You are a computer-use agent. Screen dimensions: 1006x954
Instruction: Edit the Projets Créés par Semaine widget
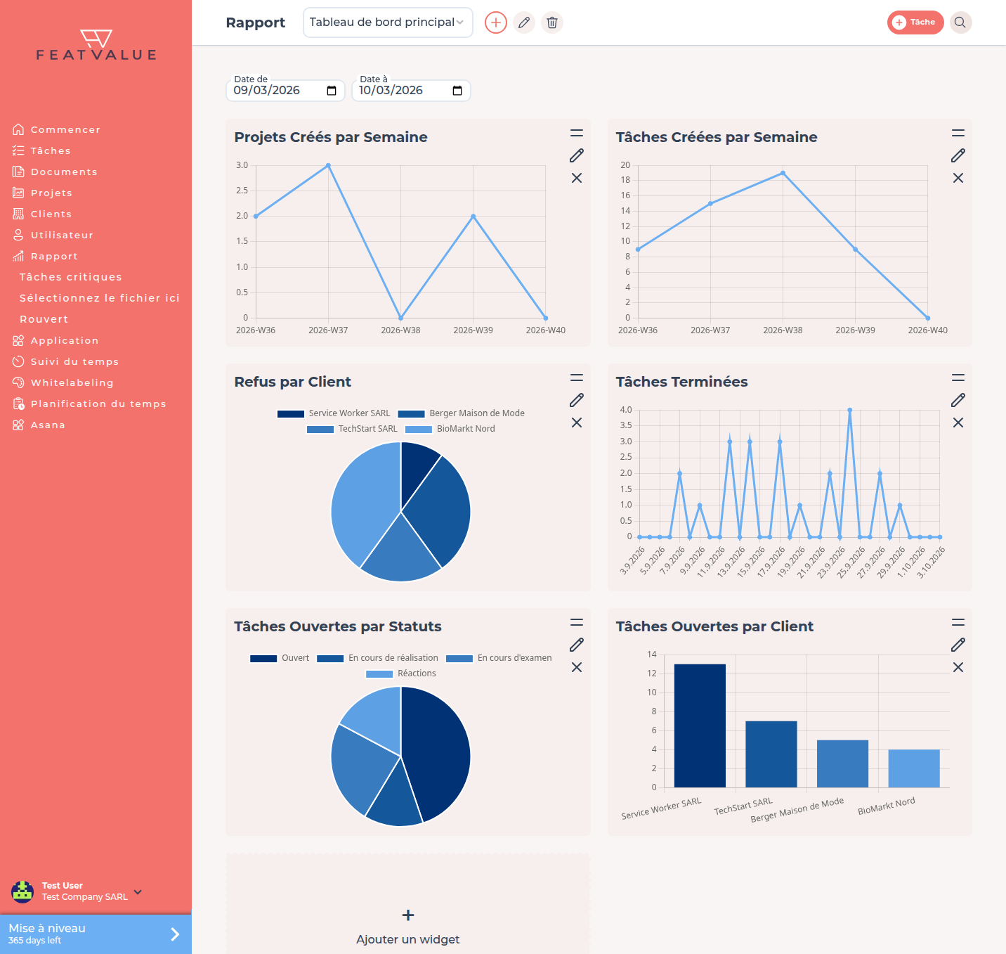click(577, 155)
